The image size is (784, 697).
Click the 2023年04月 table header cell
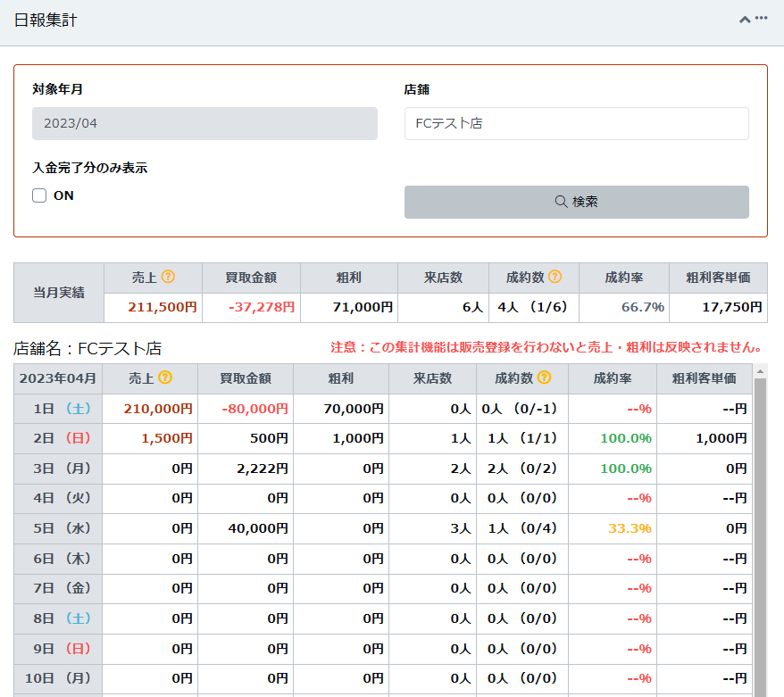point(58,378)
